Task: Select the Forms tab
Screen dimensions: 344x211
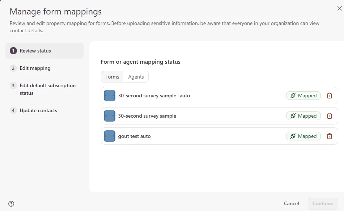Action: pyautogui.click(x=112, y=77)
